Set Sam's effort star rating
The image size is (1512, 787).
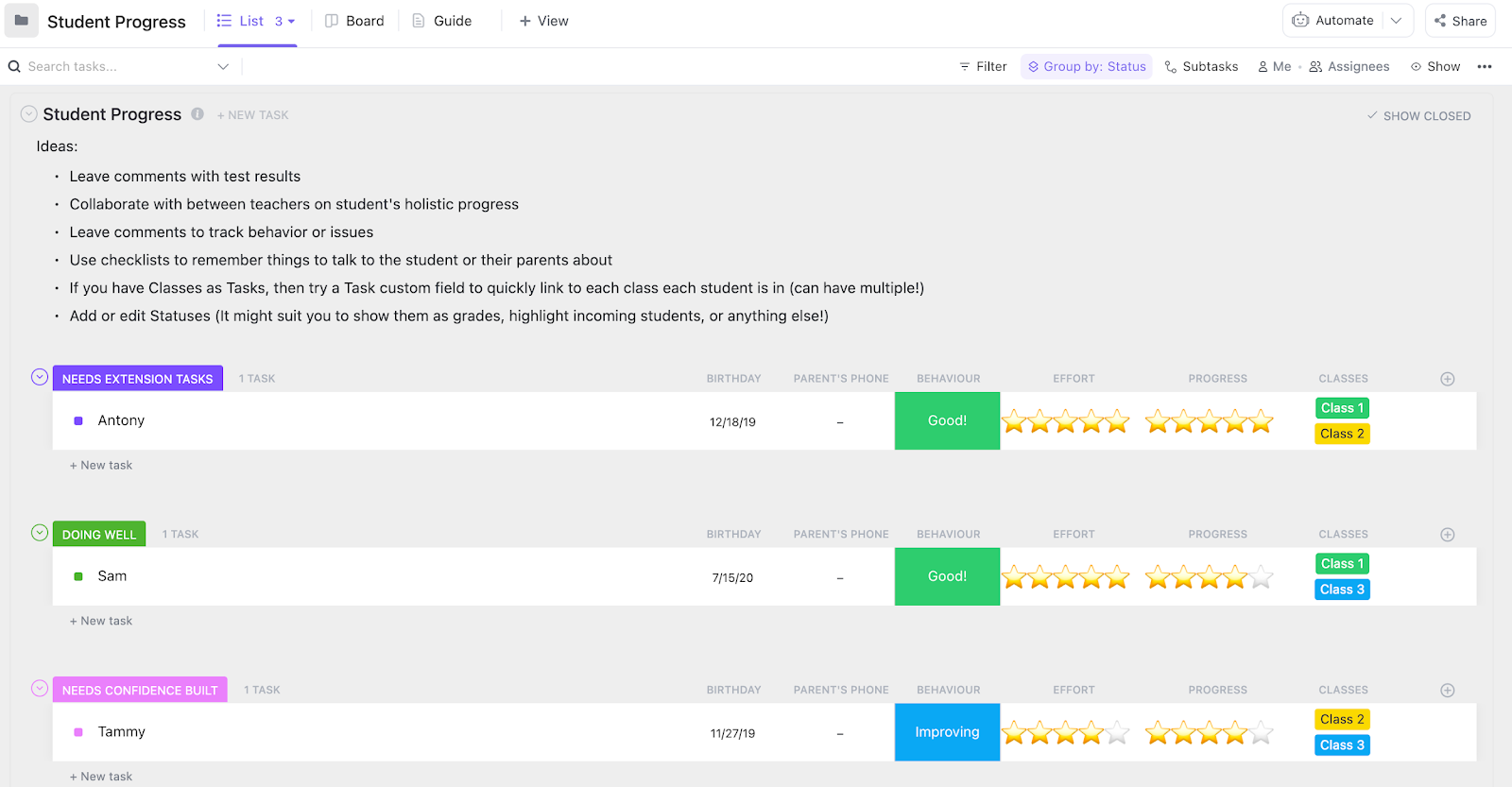tap(1066, 577)
